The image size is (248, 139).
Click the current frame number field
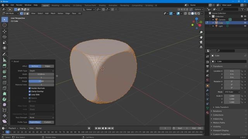[165, 128]
